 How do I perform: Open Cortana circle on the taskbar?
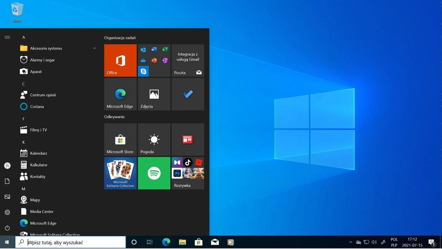click(134, 242)
